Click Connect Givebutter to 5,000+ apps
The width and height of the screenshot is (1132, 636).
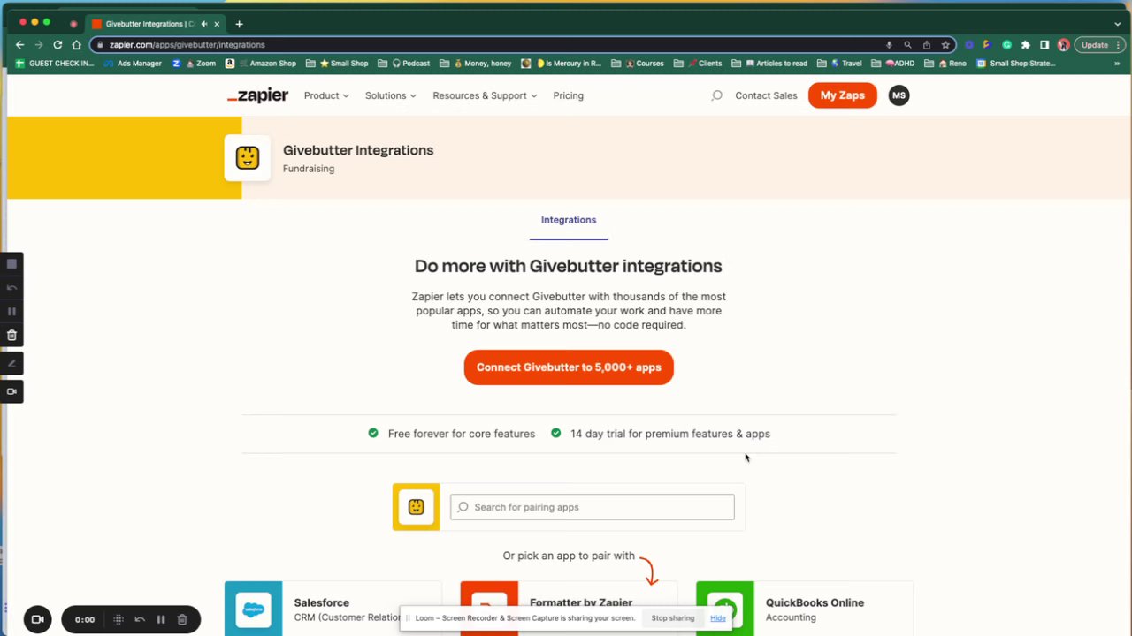click(569, 367)
